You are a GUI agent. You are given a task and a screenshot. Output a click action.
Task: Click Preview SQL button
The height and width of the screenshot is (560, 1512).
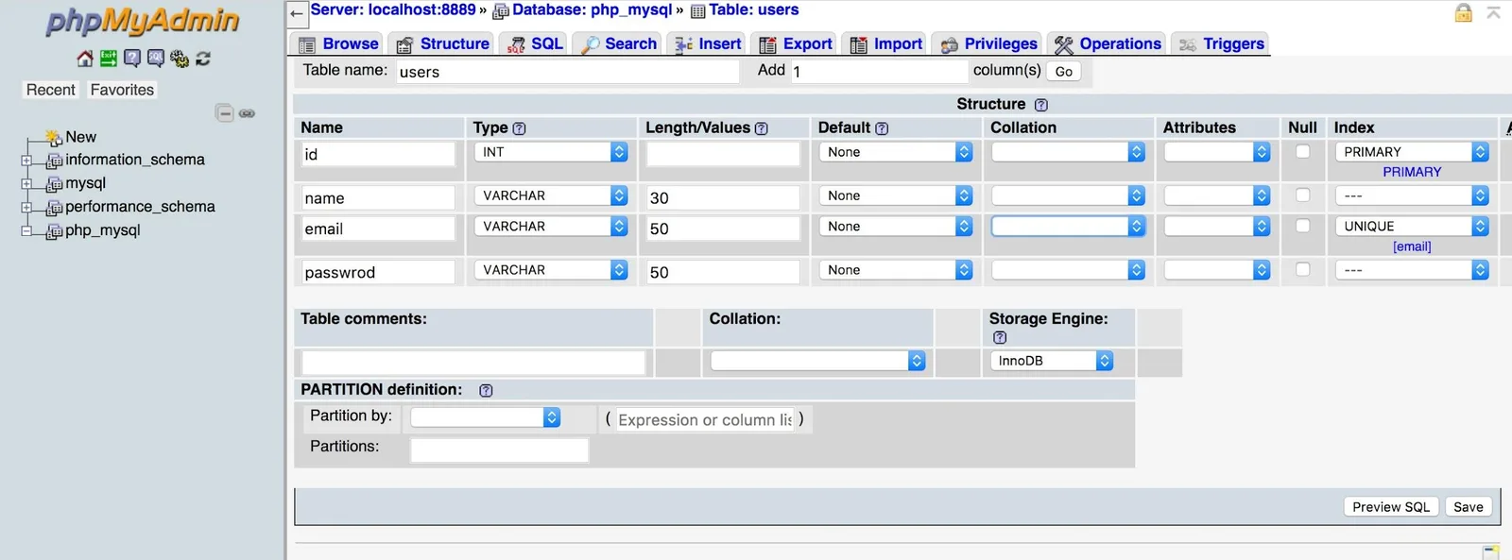pyautogui.click(x=1390, y=507)
